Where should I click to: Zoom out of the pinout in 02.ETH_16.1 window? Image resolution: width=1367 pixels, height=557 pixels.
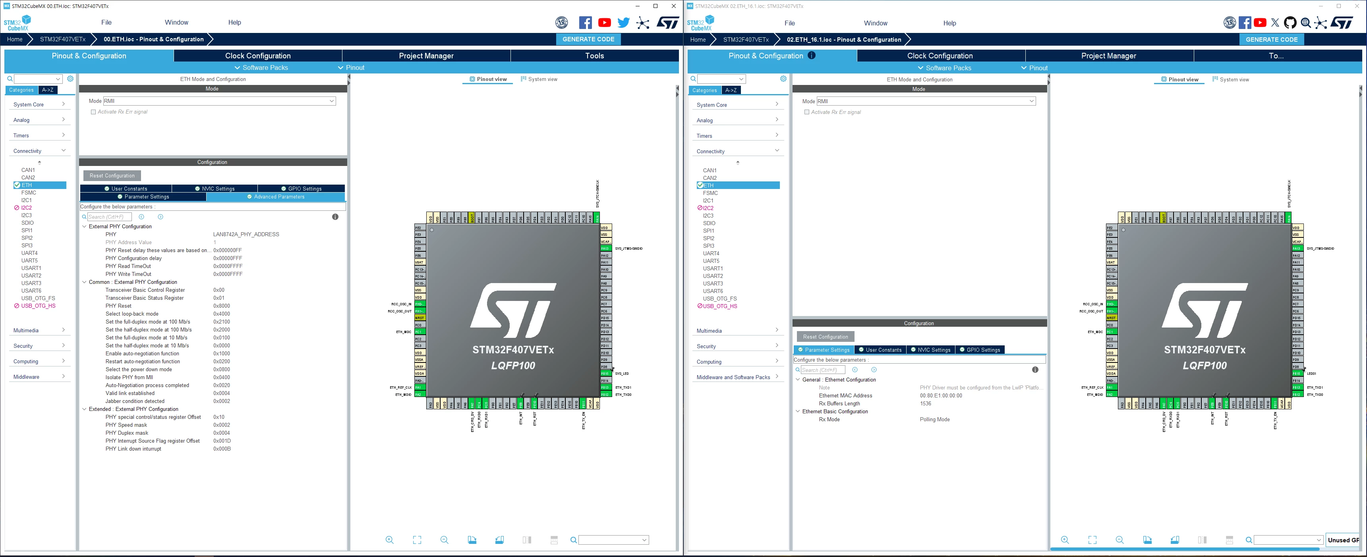[x=1120, y=540]
